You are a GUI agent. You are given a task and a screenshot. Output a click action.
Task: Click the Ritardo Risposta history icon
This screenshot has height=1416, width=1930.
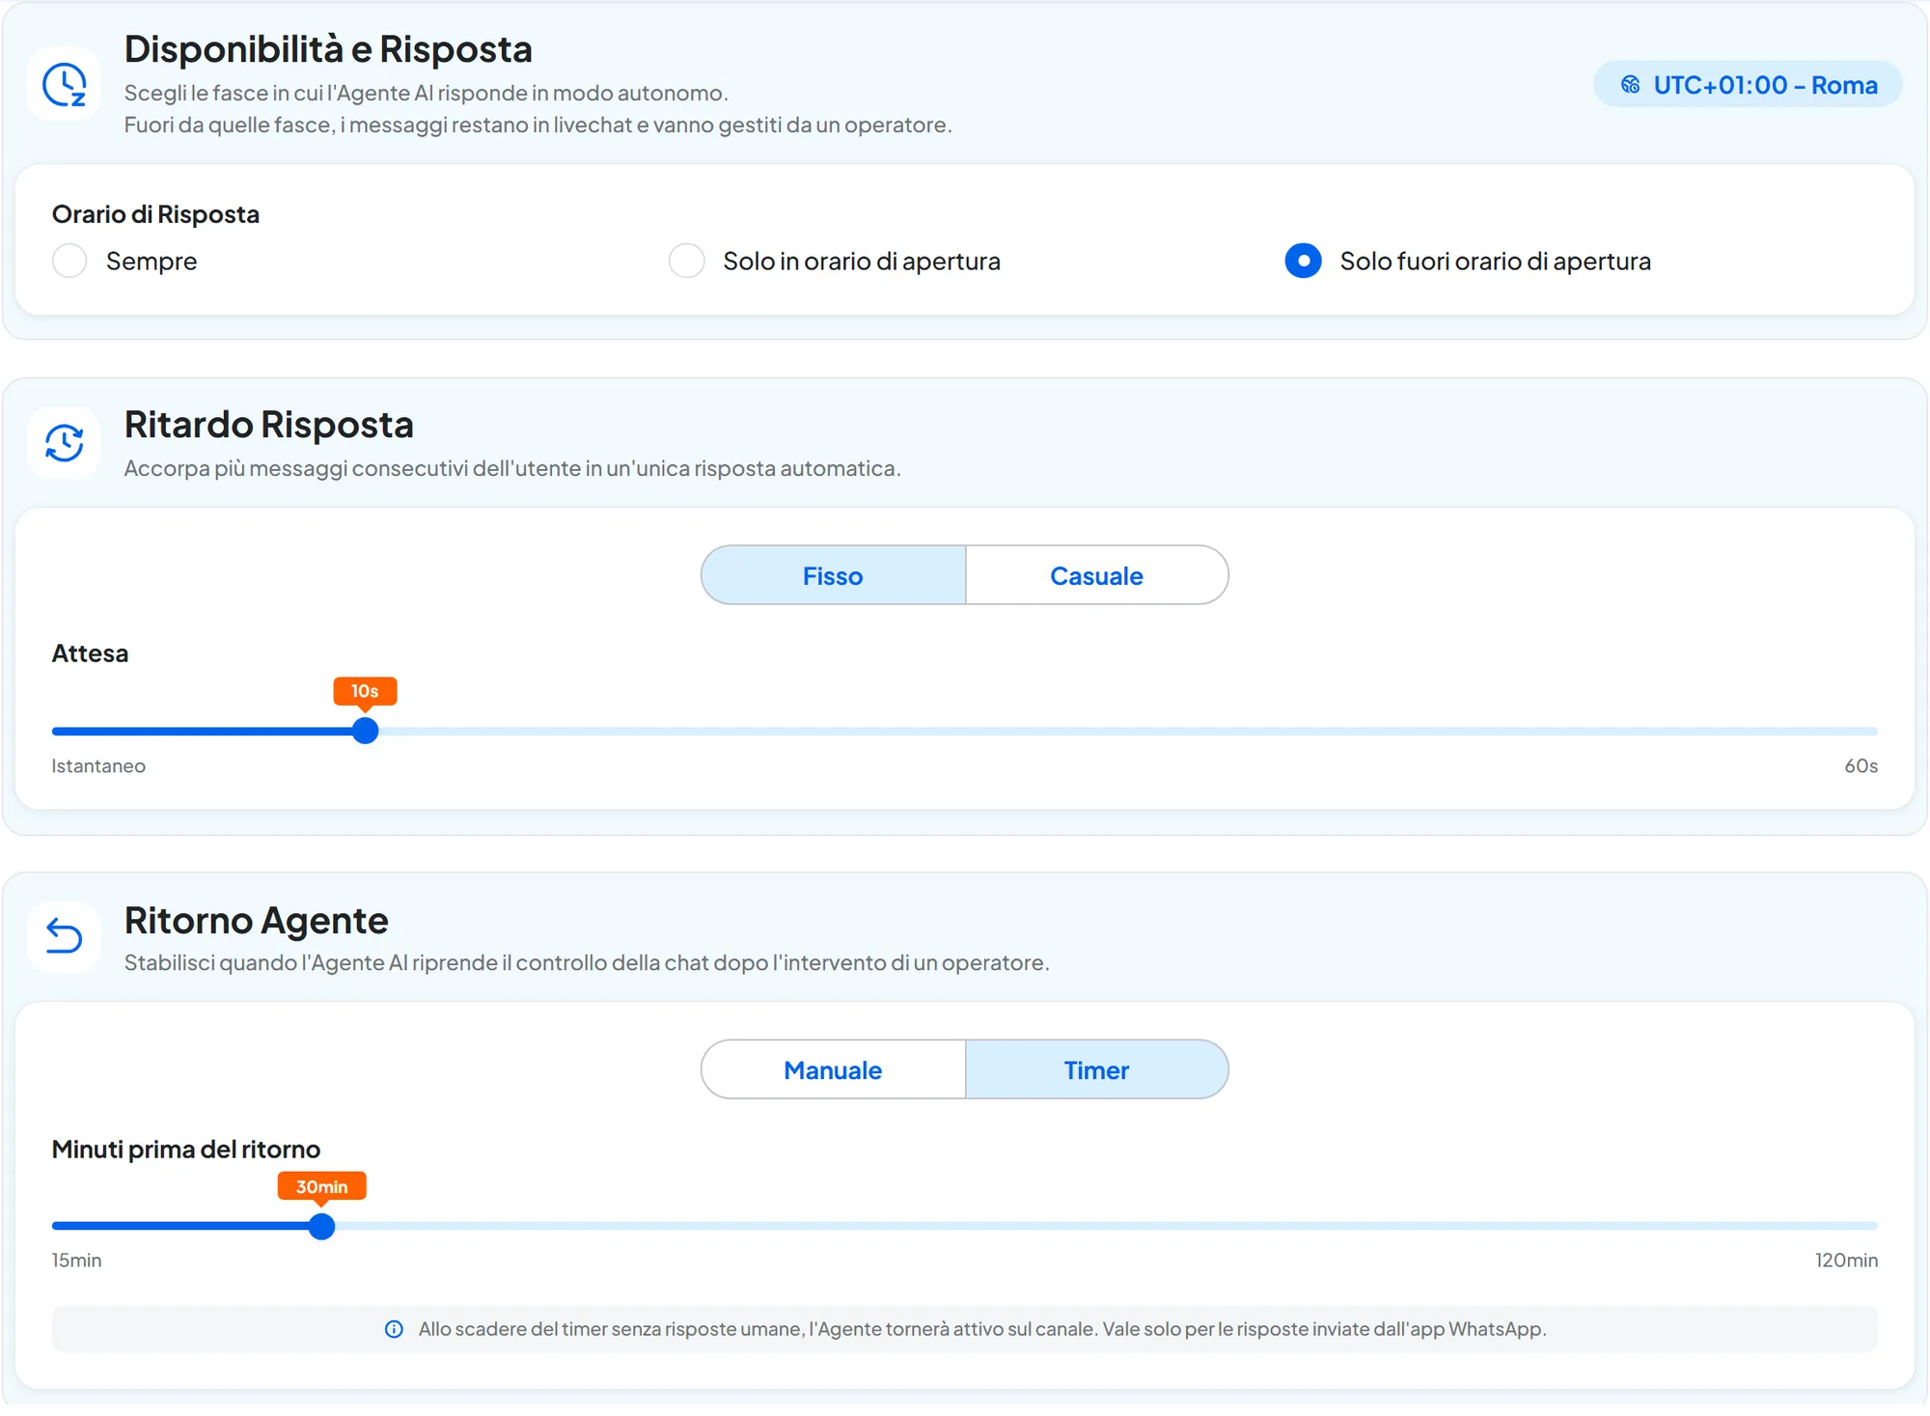click(65, 443)
